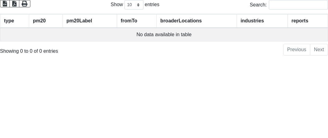Focus the Search input field

tap(298, 5)
